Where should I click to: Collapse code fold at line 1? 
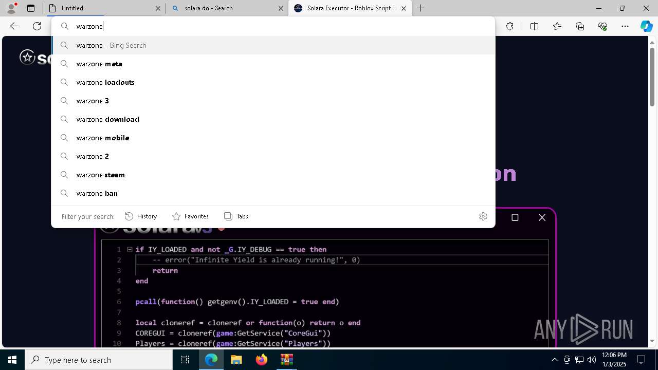pyautogui.click(x=130, y=249)
